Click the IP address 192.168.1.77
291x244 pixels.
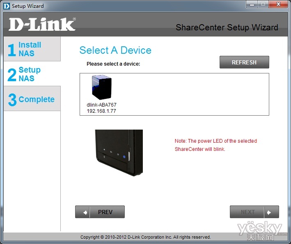point(101,111)
